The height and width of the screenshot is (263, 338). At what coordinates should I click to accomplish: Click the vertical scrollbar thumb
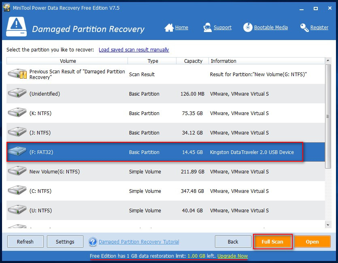point(328,116)
